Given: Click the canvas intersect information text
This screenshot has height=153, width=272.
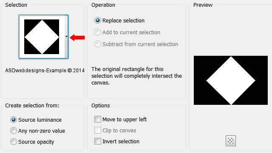Looking at the screenshot, I should (x=136, y=76).
